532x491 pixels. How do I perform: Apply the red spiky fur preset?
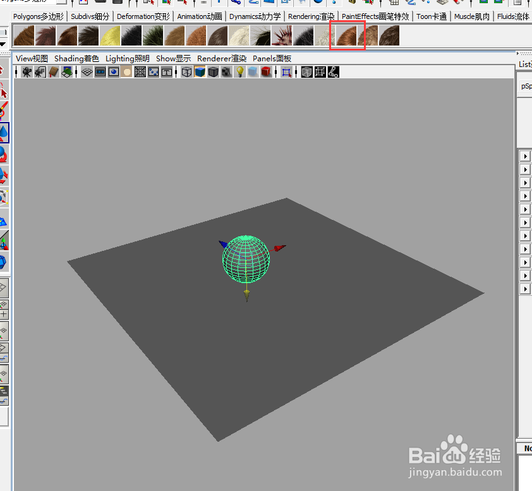[x=282, y=35]
